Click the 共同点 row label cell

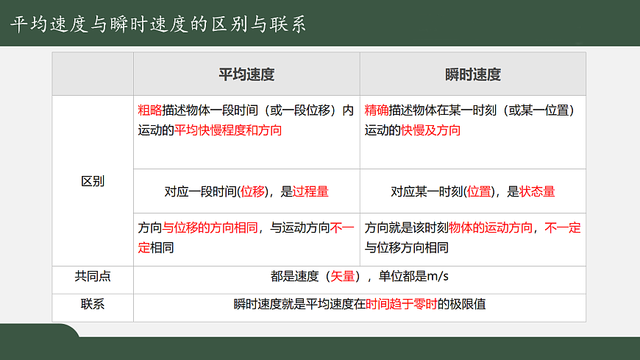tap(93, 277)
